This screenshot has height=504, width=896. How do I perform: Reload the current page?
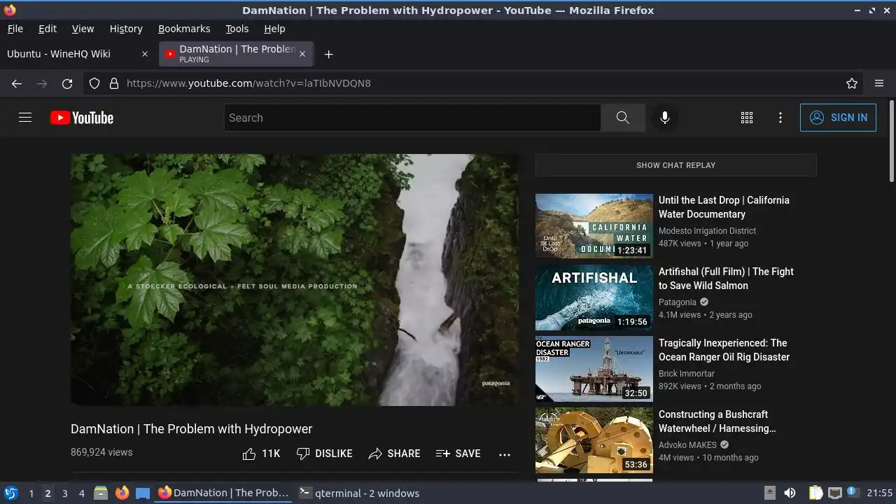click(x=67, y=83)
